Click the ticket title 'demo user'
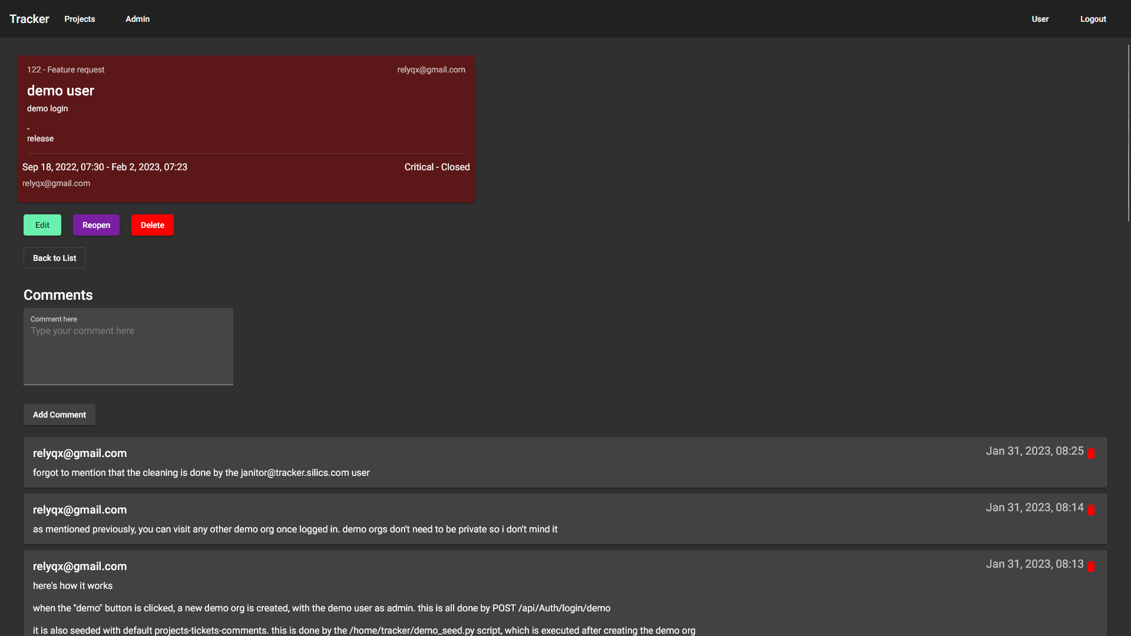Viewport: 1131px width, 636px height. (x=61, y=91)
